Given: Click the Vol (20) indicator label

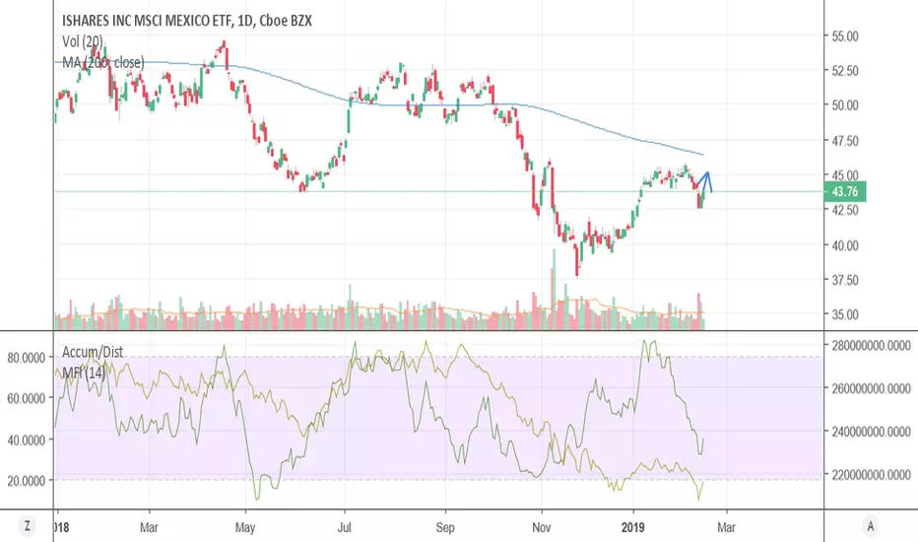Looking at the screenshot, I should pos(83,41).
